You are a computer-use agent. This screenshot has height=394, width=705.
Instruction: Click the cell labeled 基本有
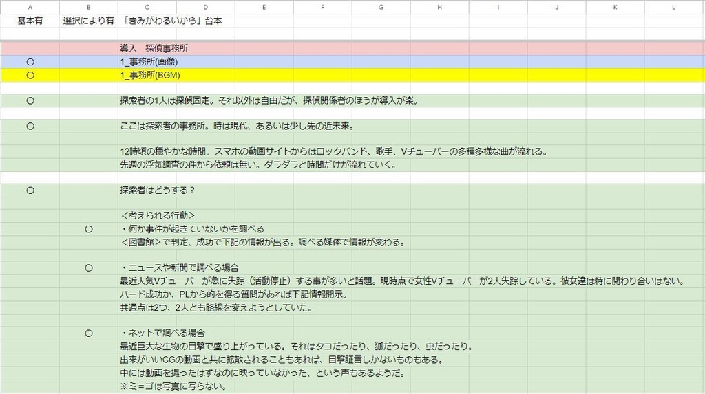[30, 21]
